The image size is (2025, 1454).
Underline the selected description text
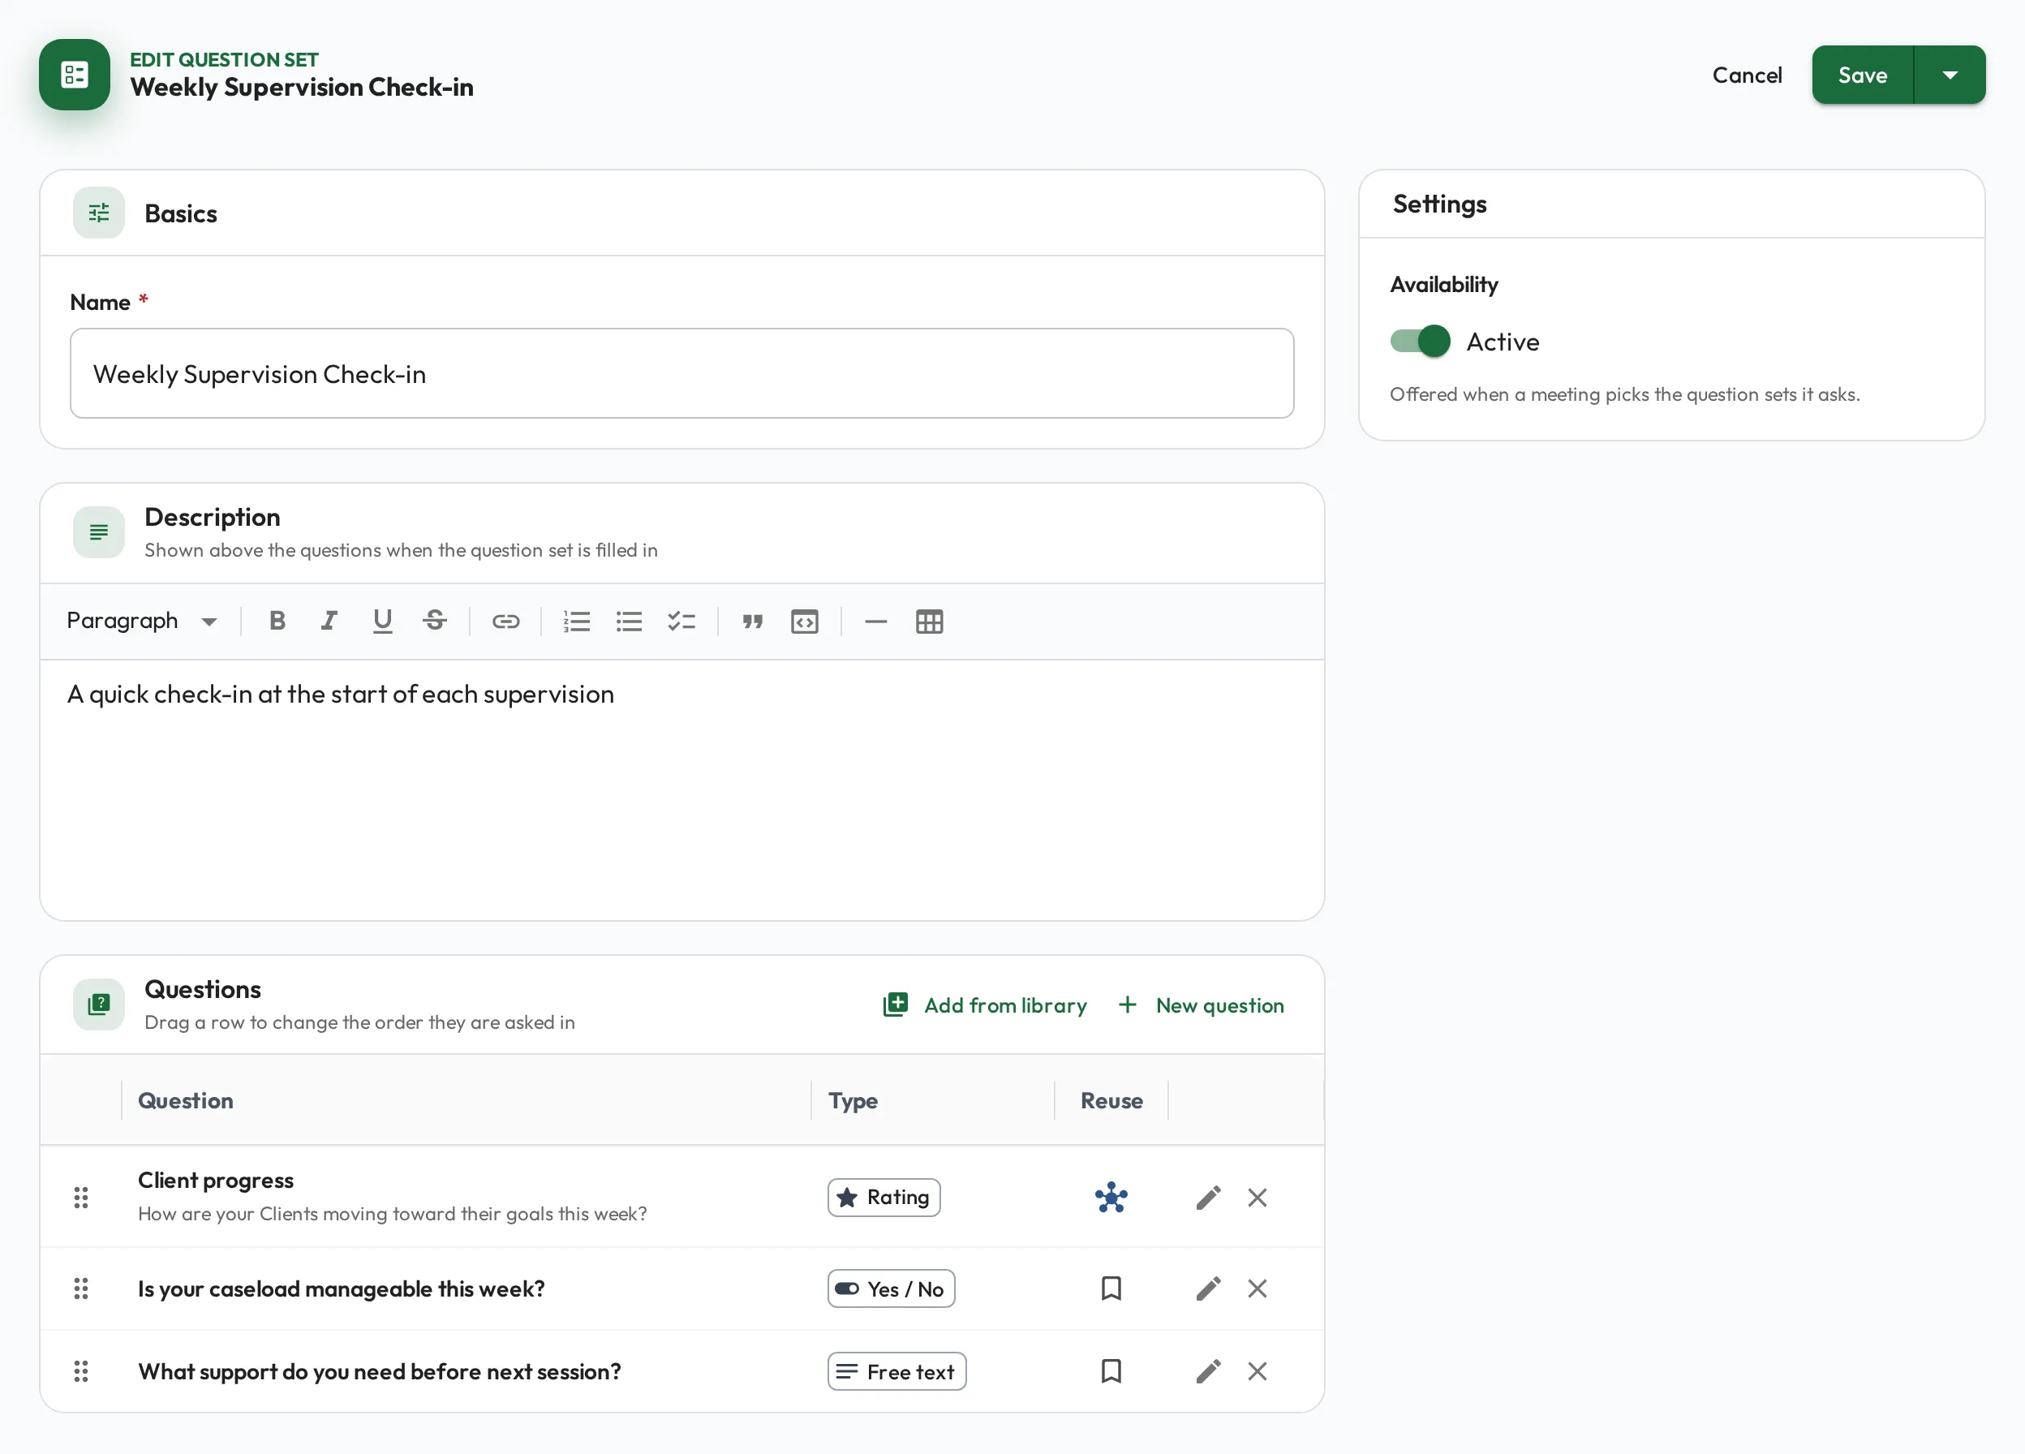coord(382,621)
